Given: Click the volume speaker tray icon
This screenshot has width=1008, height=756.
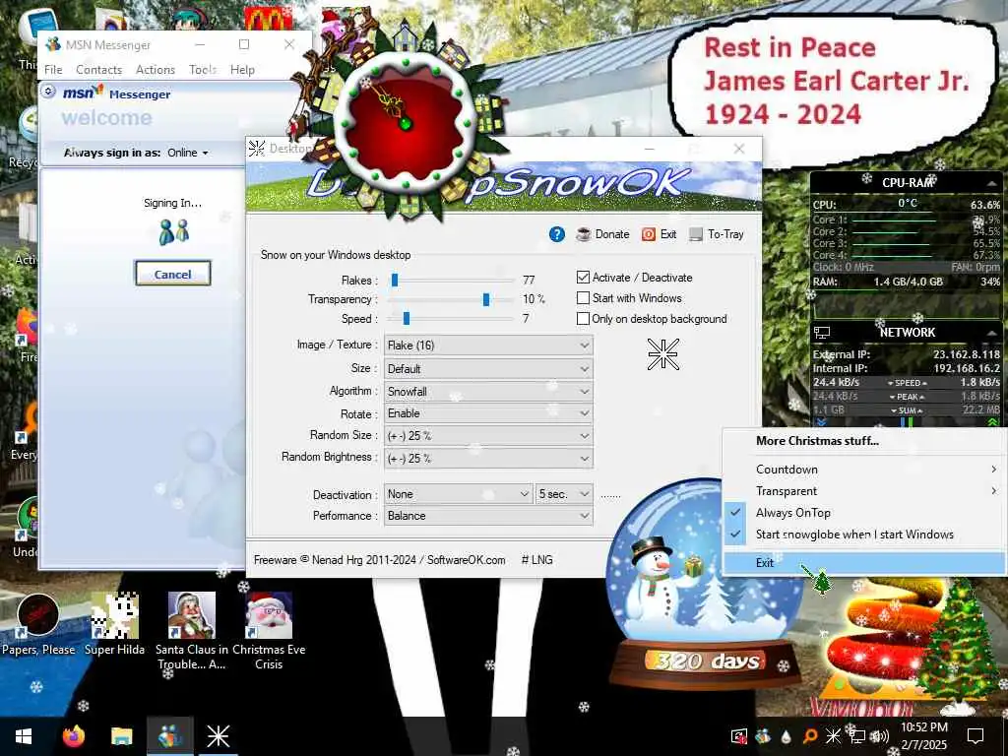Looking at the screenshot, I should [x=881, y=736].
